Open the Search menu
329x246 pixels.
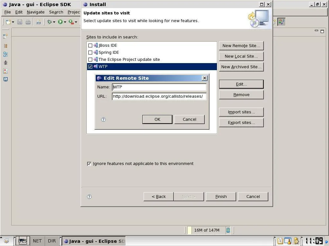[56, 12]
